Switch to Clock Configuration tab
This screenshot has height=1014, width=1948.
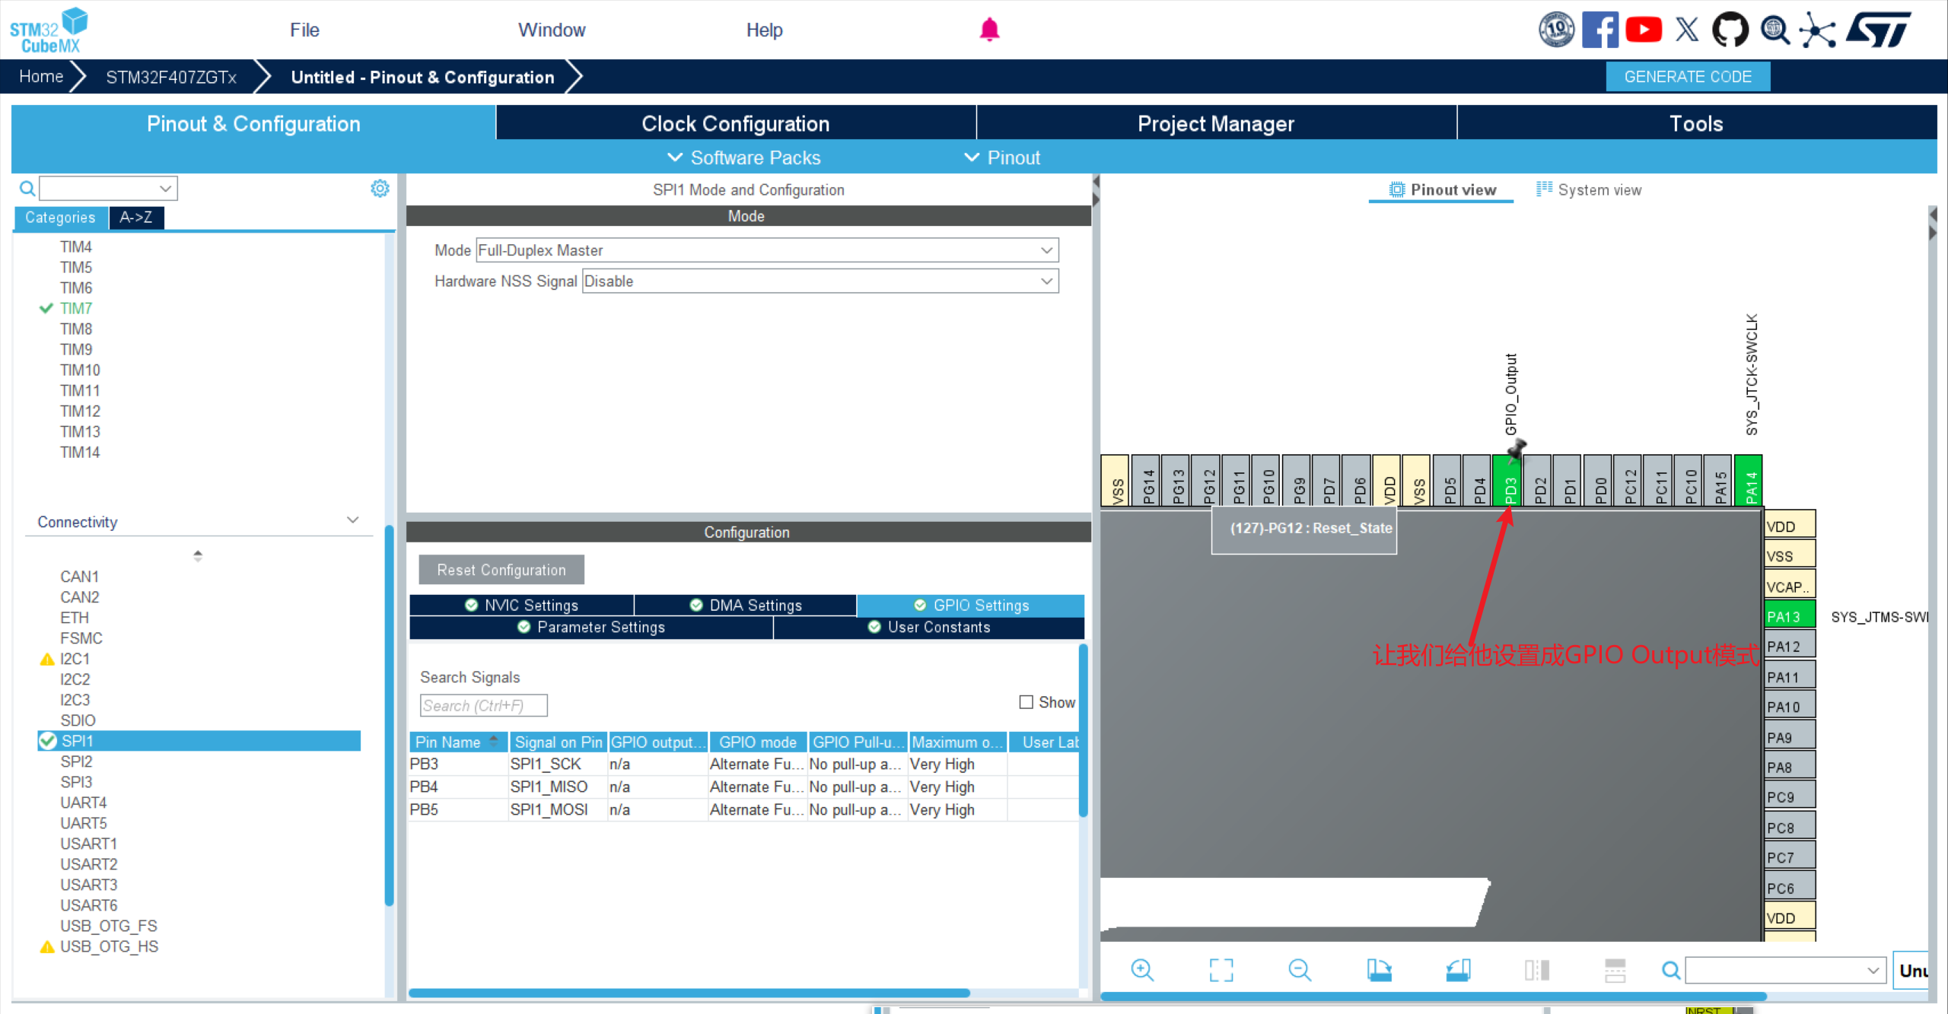coord(735,123)
